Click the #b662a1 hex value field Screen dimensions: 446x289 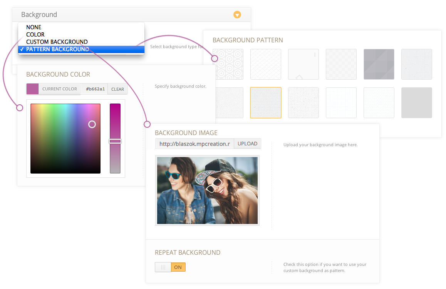(x=95, y=89)
